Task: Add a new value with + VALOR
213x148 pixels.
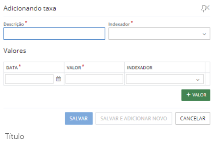Action: tap(196, 95)
